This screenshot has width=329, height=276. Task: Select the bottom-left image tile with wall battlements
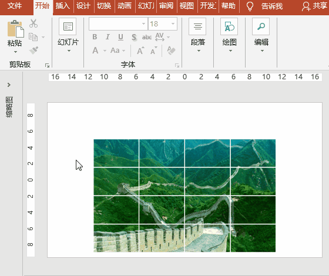(116, 238)
